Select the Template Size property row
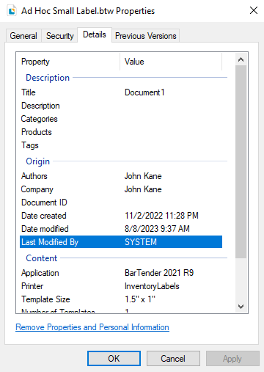Screen dimensions: 264x372 (121, 299)
